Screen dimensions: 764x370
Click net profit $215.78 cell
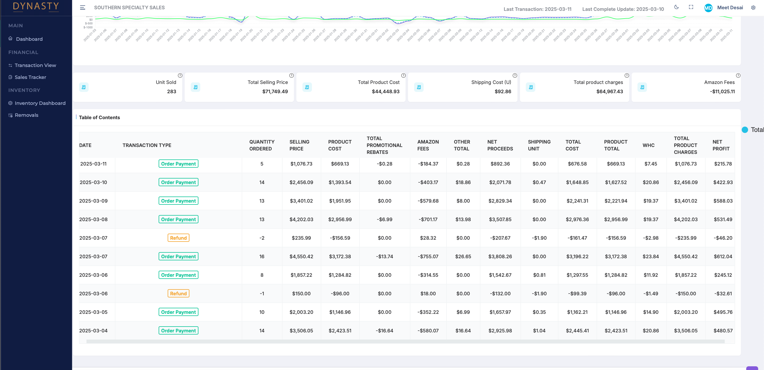pos(723,164)
